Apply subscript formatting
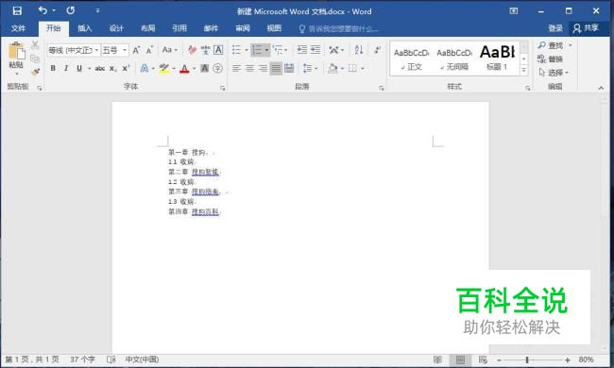This screenshot has height=368, width=614. [x=112, y=69]
